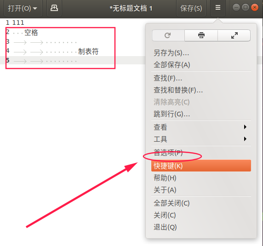Select 另存为(S)... menu entry
This screenshot has width=263, height=246.
point(201,53)
